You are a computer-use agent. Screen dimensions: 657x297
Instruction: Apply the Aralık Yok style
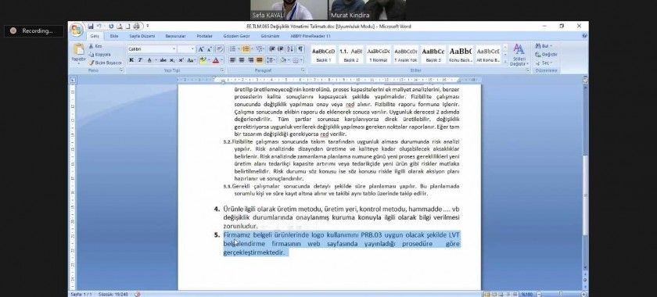tap(406, 55)
